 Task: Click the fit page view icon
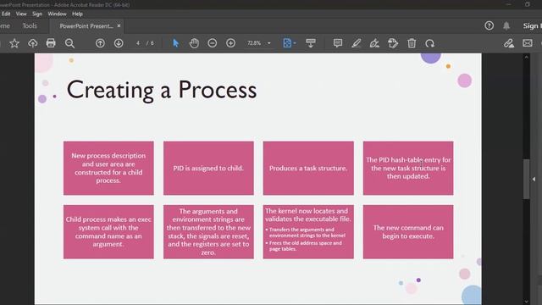click(x=287, y=43)
